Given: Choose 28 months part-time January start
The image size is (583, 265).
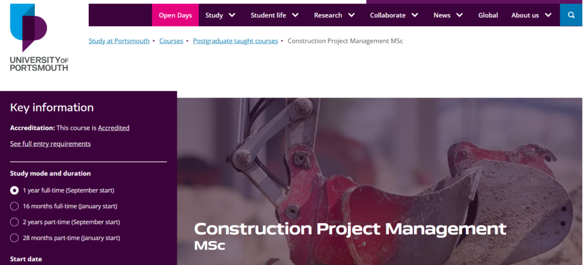Looking at the screenshot, I should click(x=14, y=238).
